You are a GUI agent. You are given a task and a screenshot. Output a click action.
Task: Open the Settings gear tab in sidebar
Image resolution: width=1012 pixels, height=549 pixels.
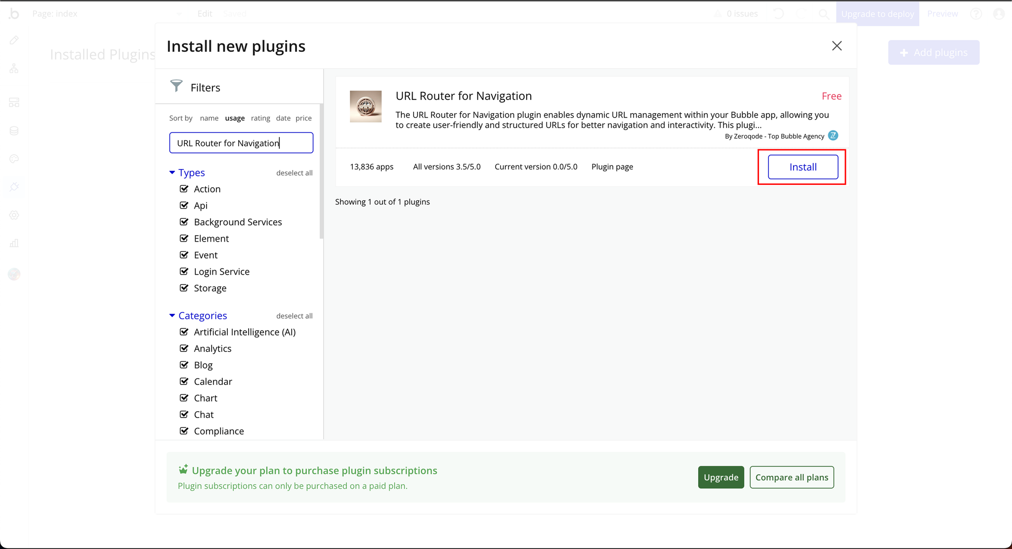pyautogui.click(x=14, y=215)
